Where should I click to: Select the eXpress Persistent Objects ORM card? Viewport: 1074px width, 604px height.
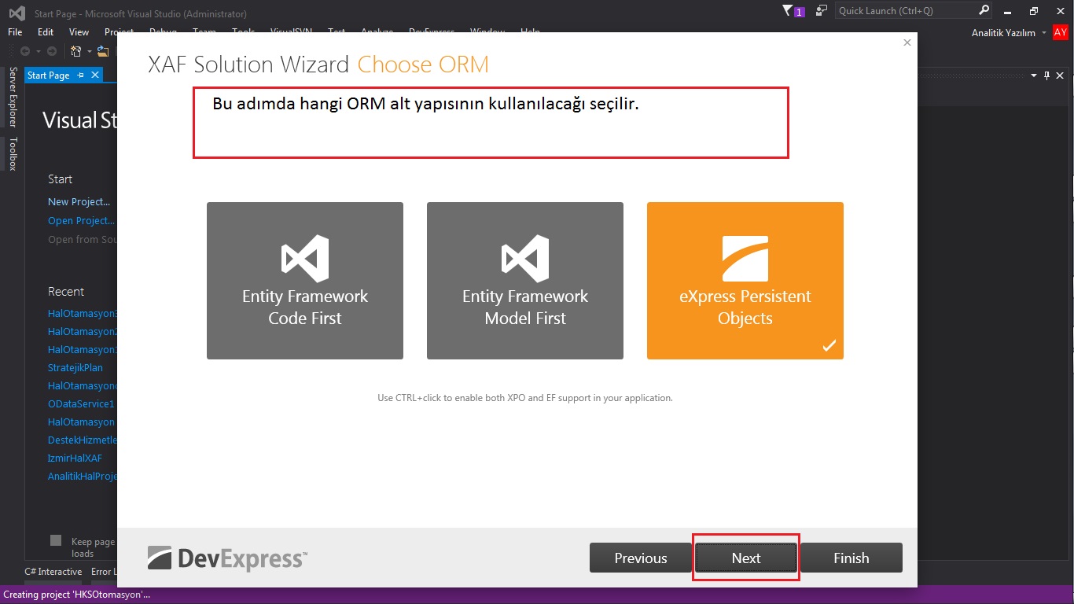[x=745, y=281]
